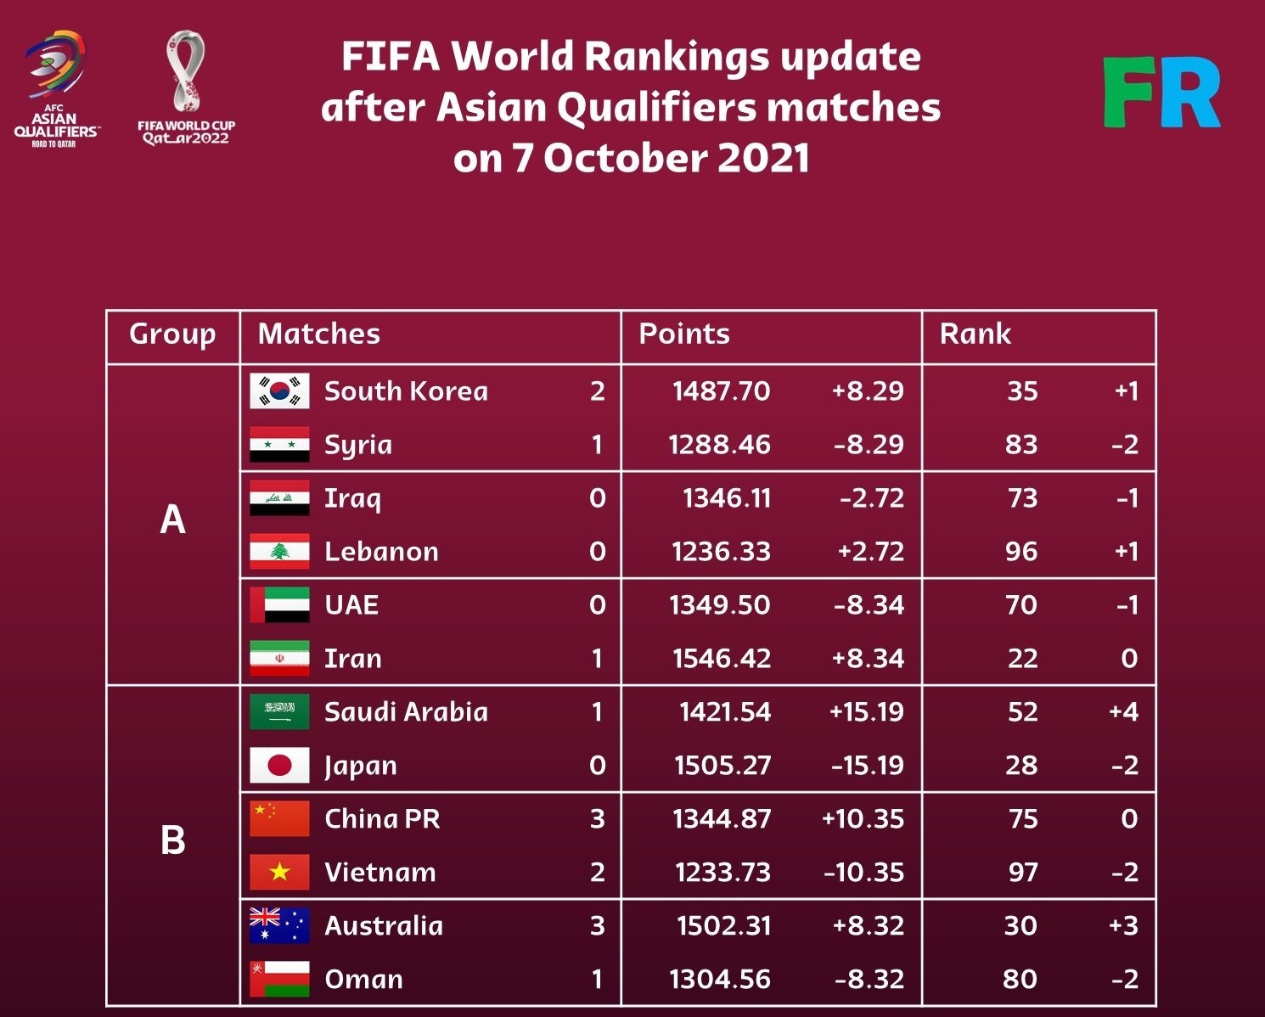The height and width of the screenshot is (1017, 1265).
Task: Click the Rank column header
Action: pyautogui.click(x=975, y=334)
